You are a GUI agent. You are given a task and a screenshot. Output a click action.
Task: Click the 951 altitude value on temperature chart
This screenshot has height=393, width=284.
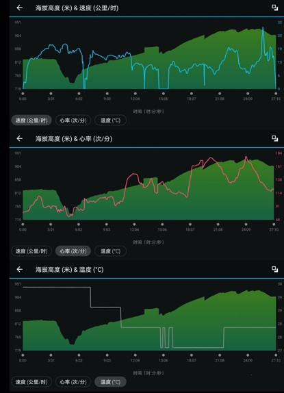tap(18, 284)
